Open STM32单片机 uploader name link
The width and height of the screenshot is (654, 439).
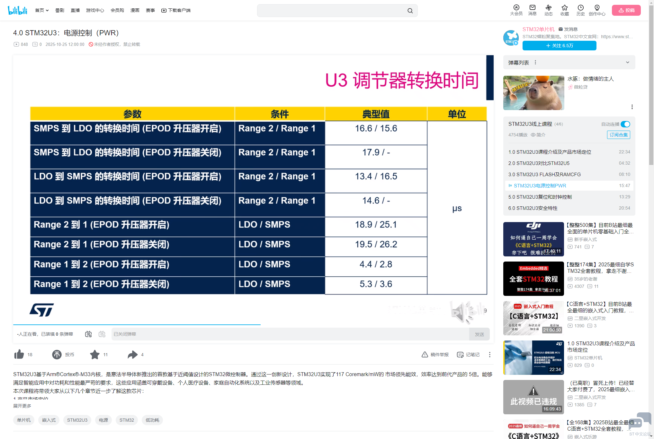(x=538, y=29)
